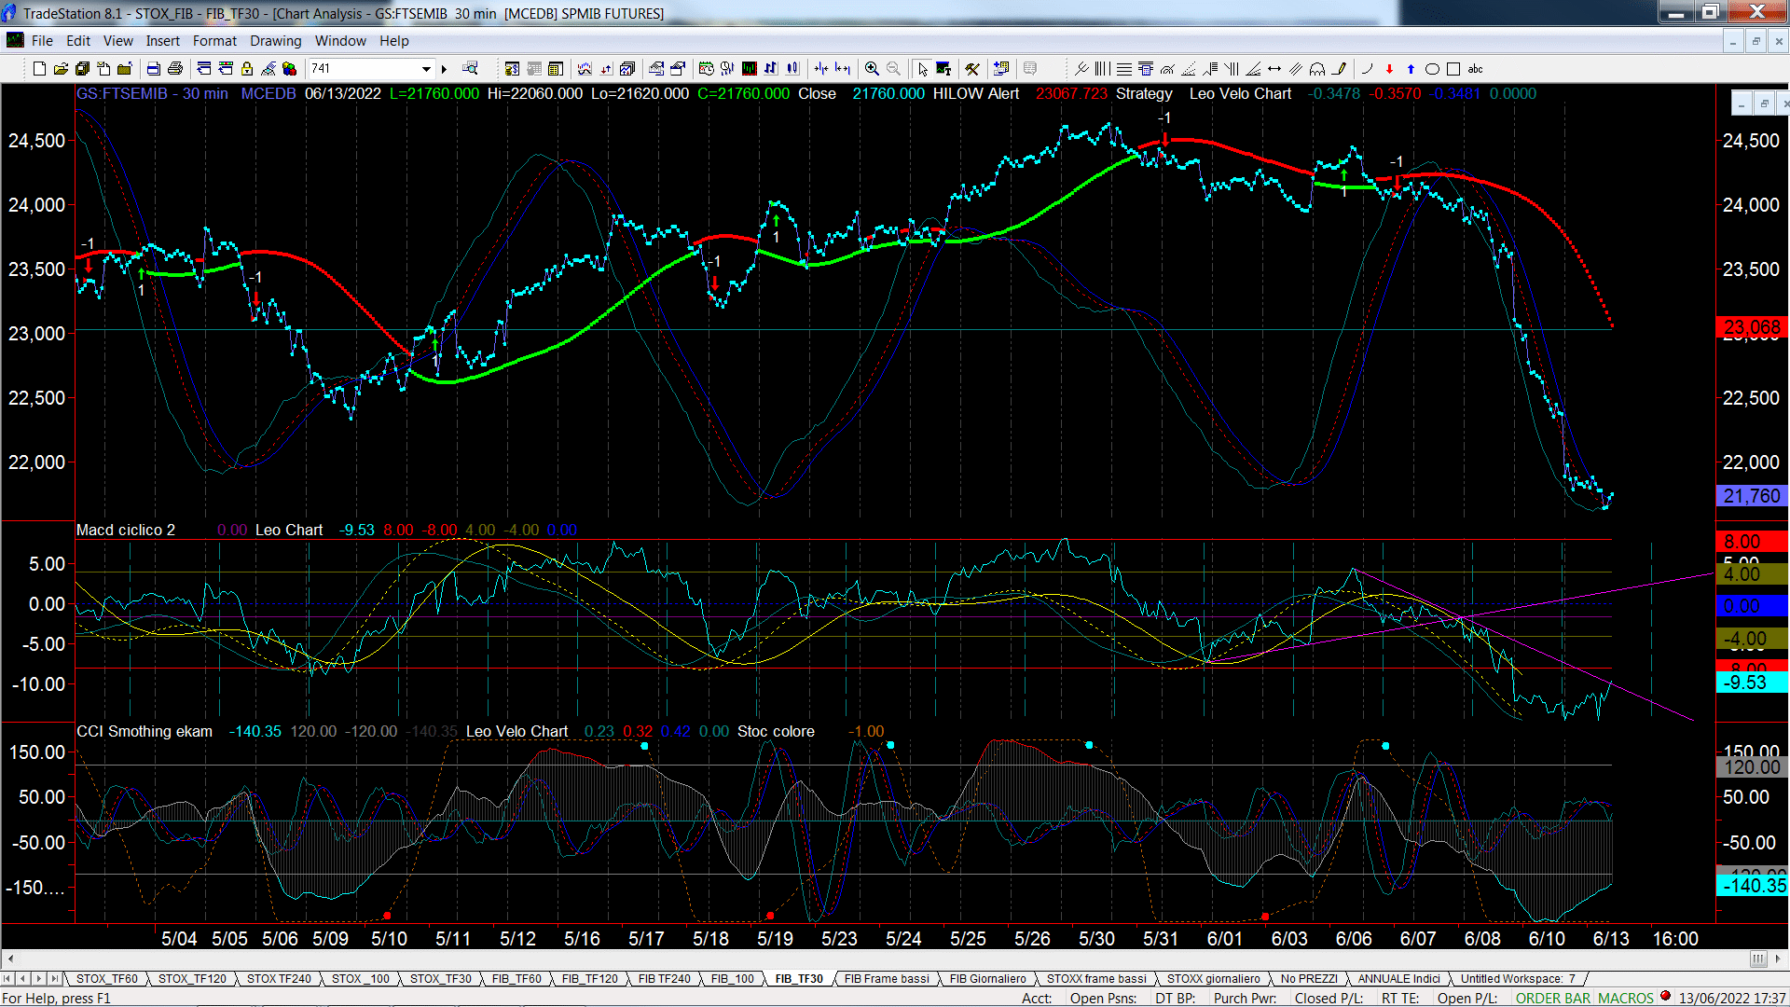Click the padlock lock icon
The image size is (1790, 1007).
(247, 68)
